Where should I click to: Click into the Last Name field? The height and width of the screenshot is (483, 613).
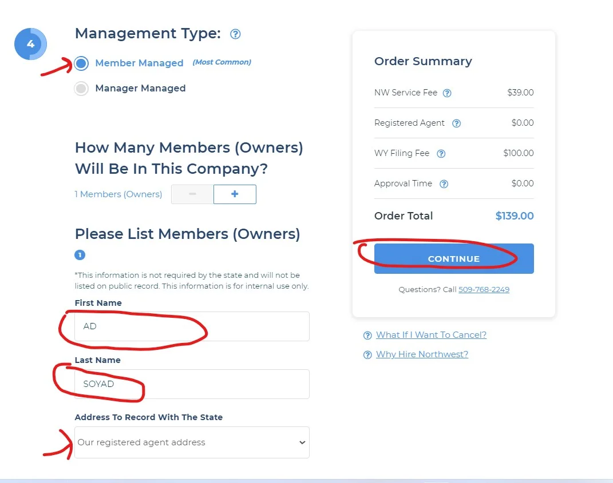tap(192, 384)
